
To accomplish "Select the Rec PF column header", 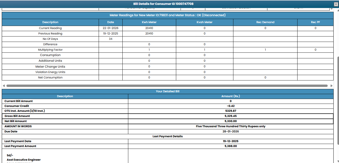I will [315, 22].
